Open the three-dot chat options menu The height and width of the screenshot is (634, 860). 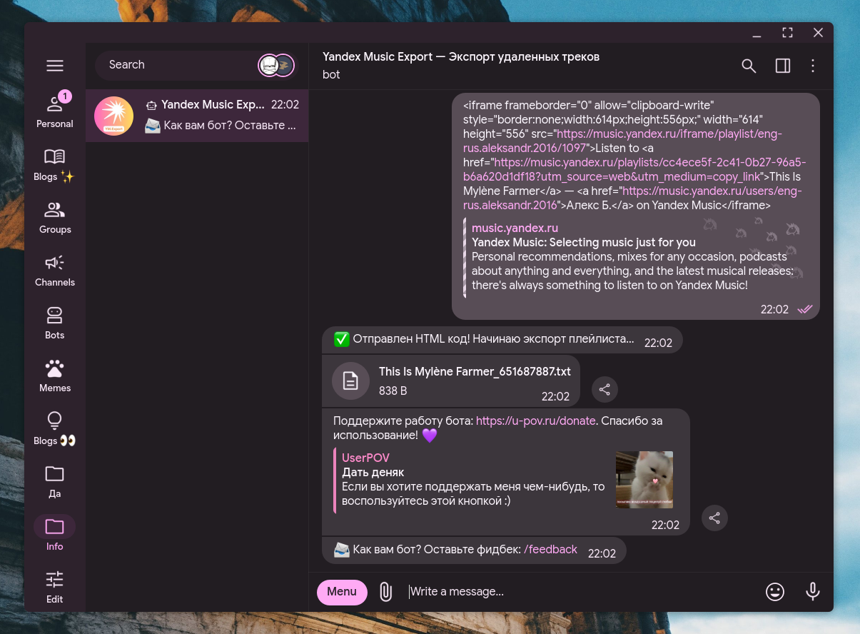point(813,66)
